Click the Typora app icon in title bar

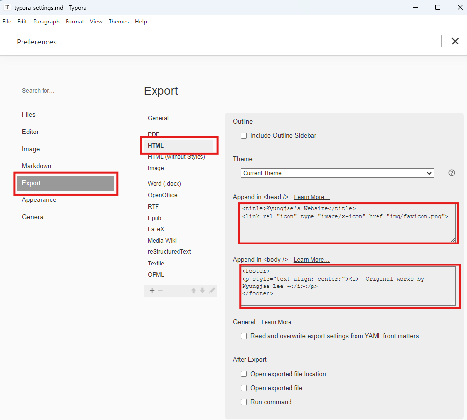pyautogui.click(x=7, y=7)
